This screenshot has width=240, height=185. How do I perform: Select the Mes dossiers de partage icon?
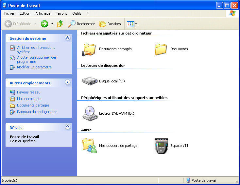point(90,146)
